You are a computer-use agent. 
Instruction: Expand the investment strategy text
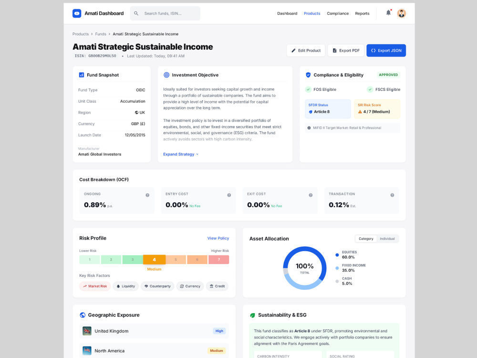point(181,154)
